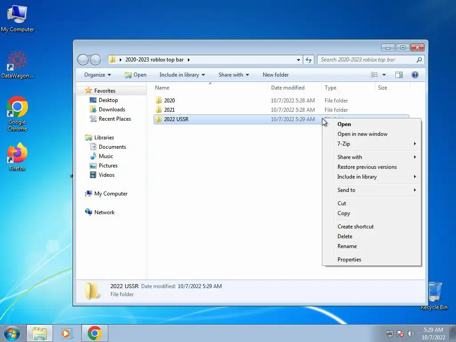
Task: Click the Open toolbar button
Action: 135,75
